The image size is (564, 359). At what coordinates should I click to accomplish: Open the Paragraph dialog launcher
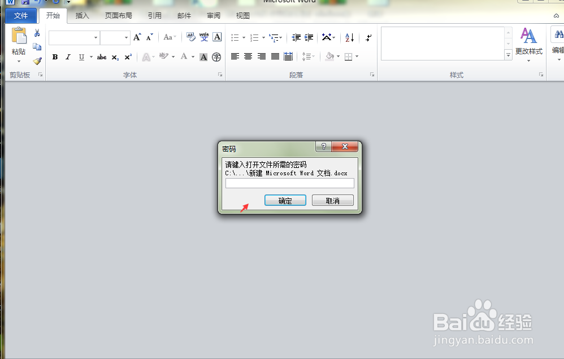point(372,75)
